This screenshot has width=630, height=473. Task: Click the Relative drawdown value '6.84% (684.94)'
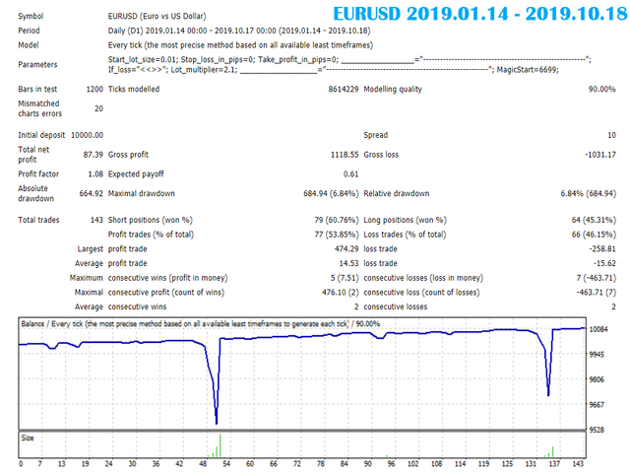(x=589, y=193)
